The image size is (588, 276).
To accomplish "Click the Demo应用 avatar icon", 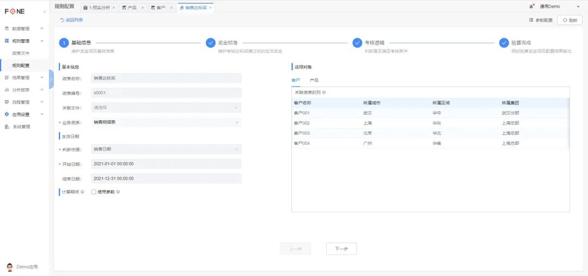I will pyautogui.click(x=10, y=267).
